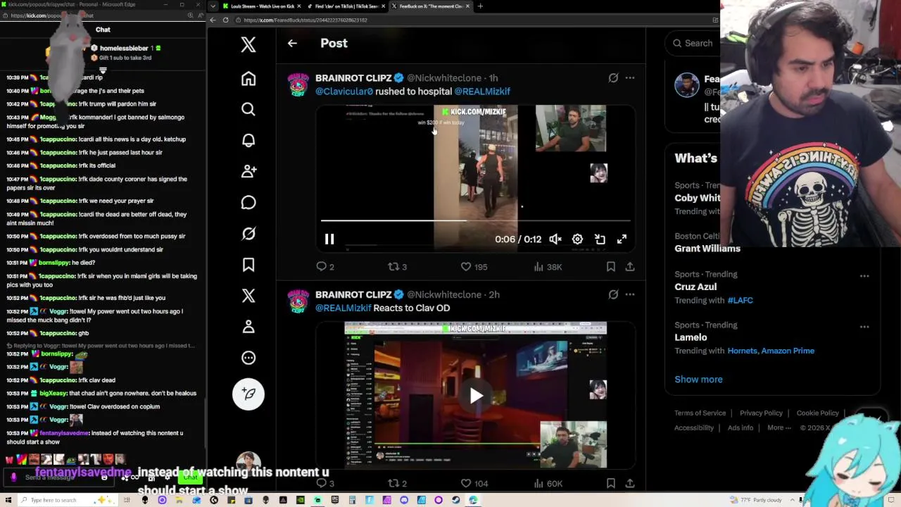The image size is (901, 507).
Task: Open more options for Lamelo trend
Action: [x=864, y=327]
